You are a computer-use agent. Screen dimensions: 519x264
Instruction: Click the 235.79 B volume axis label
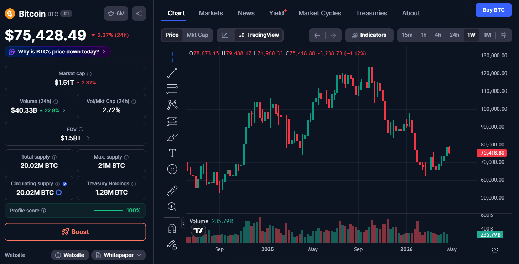pyautogui.click(x=490, y=235)
